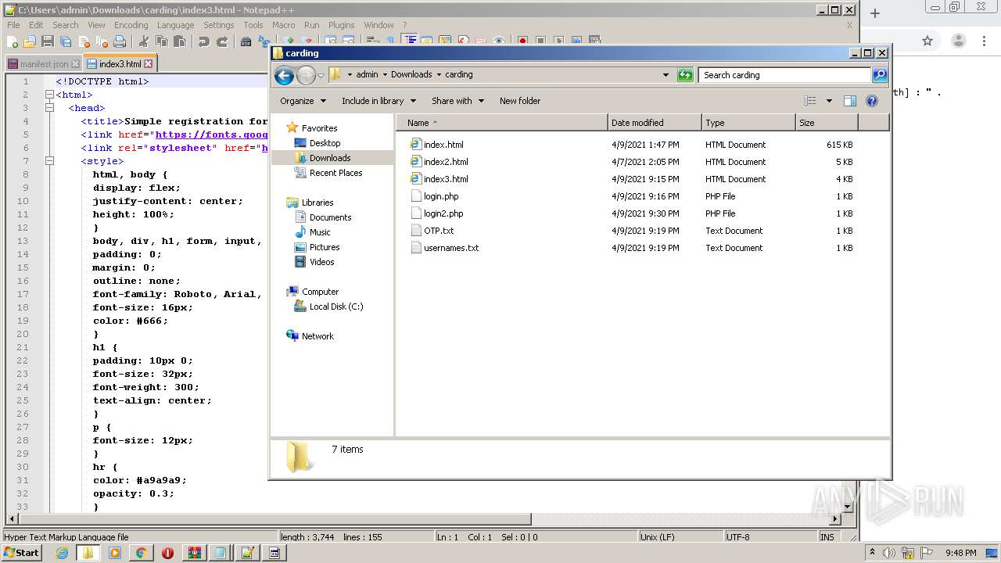
Task: Open recent pages dropdown beside Forward button
Action: pos(321,76)
